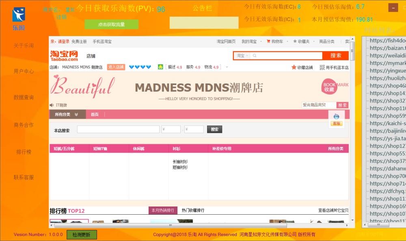Click 所有分类 at right of category header
Viewport: 406px width, 241px height.
click(336, 149)
